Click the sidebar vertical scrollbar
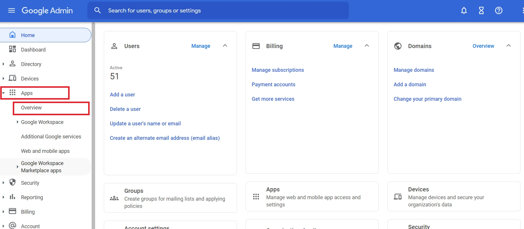This screenshot has width=524, height=229. pos(93,124)
